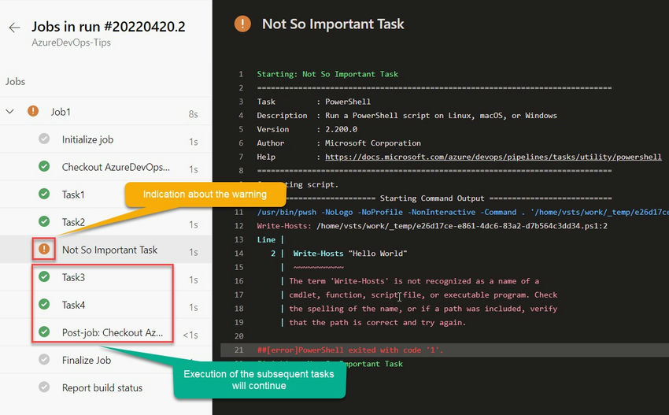Click the green check icon next to Task1
Screen dimensions: 669x415
pos(44,194)
